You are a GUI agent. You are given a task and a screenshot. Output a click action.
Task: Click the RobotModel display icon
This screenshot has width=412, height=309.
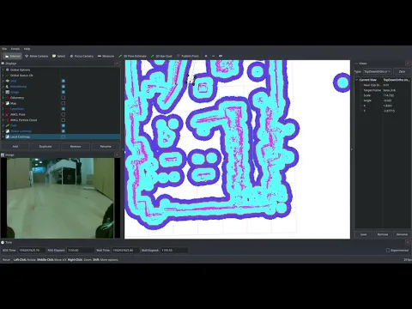point(8,87)
